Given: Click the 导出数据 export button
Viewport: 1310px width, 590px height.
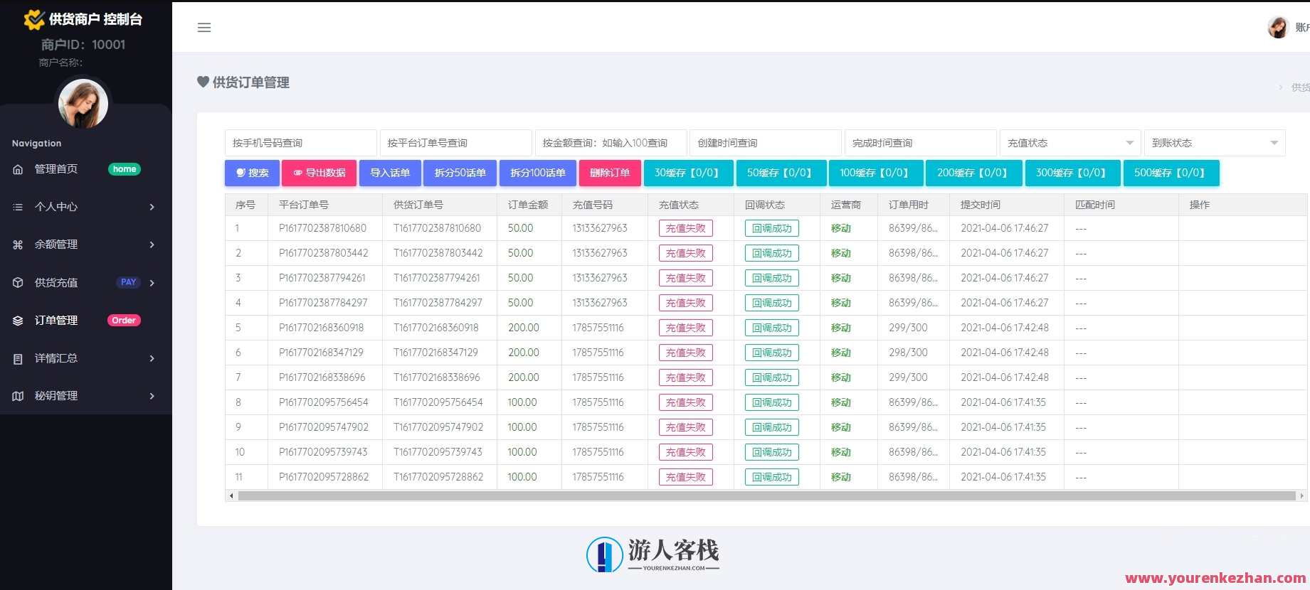Looking at the screenshot, I should [x=319, y=173].
